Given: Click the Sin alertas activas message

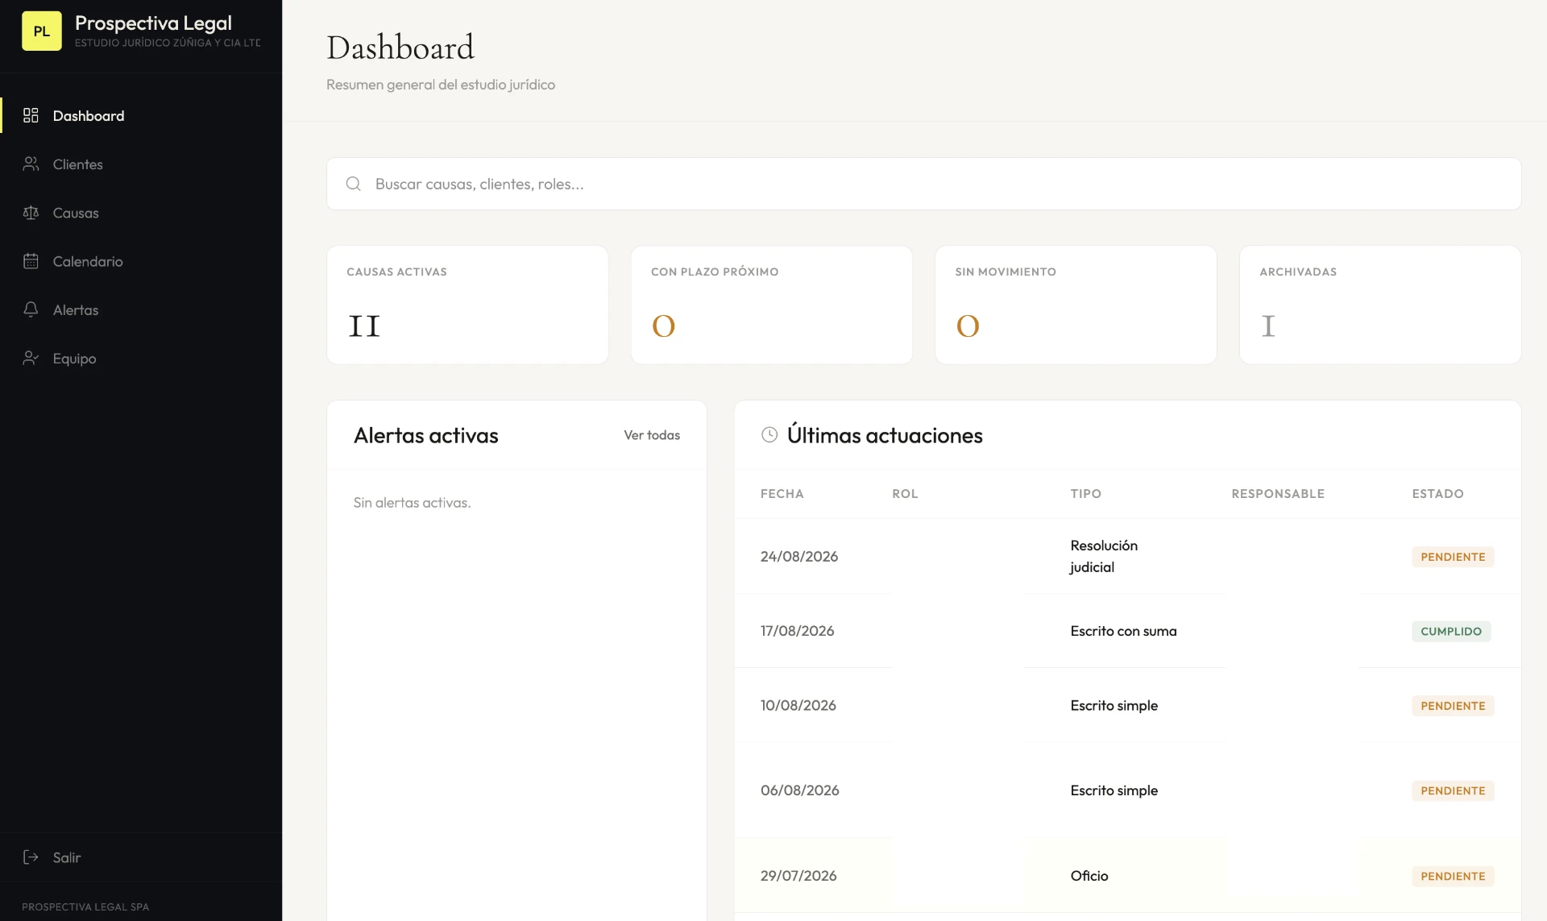Looking at the screenshot, I should 412,503.
